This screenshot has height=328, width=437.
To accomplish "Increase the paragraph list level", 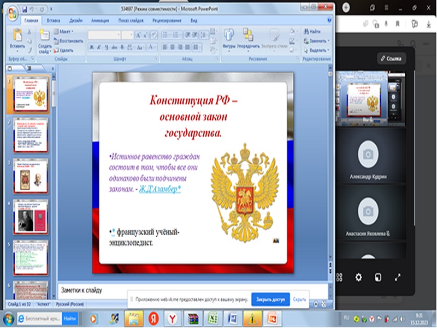I will (195, 35).
